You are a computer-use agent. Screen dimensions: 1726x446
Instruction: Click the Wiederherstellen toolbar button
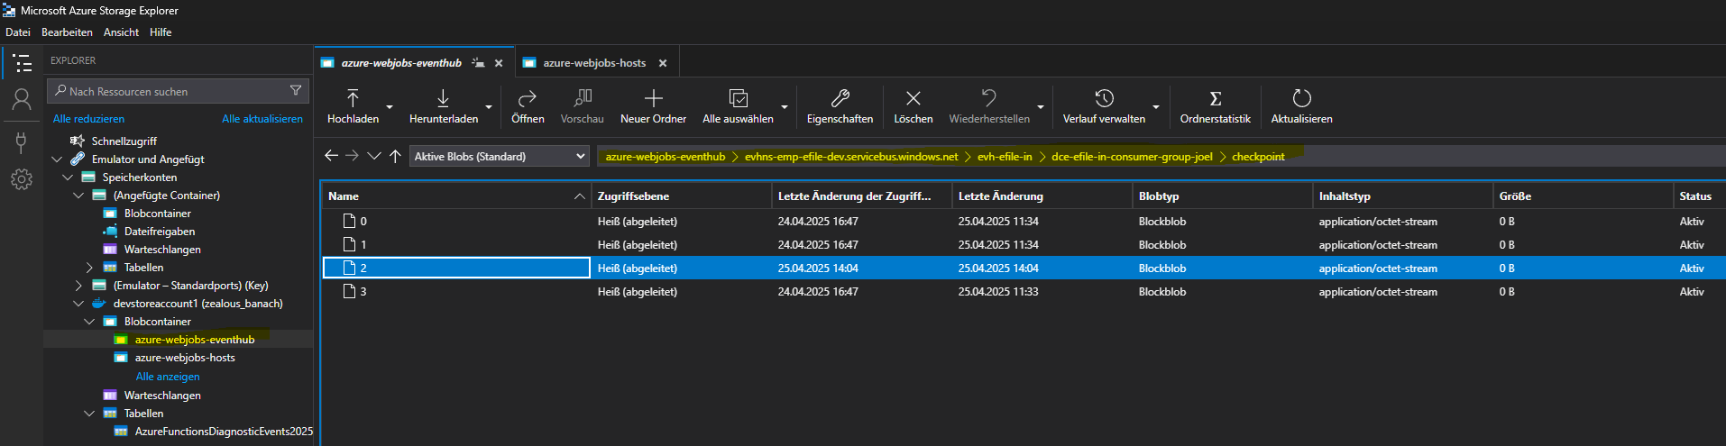(x=989, y=106)
